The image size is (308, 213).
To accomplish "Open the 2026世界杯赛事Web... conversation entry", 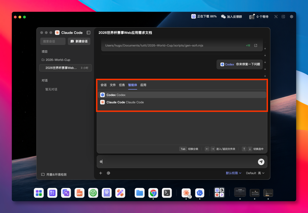I will tap(65, 68).
